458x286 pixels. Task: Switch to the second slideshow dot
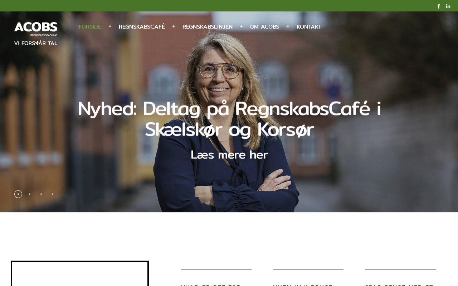click(30, 194)
